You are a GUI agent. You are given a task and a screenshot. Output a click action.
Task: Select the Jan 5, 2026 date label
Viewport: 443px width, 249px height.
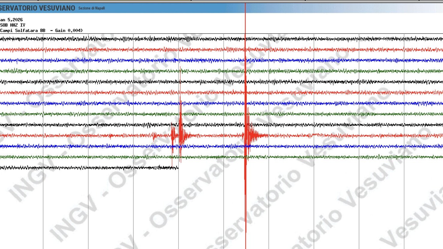(x=11, y=20)
